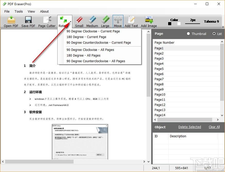Click the Save PDF floppy icon
225x172 pixels.
[x=28, y=20]
